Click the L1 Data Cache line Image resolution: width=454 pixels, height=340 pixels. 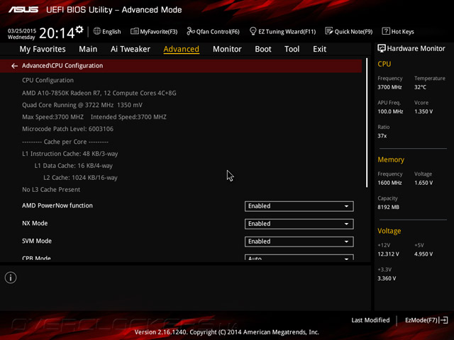pos(74,166)
